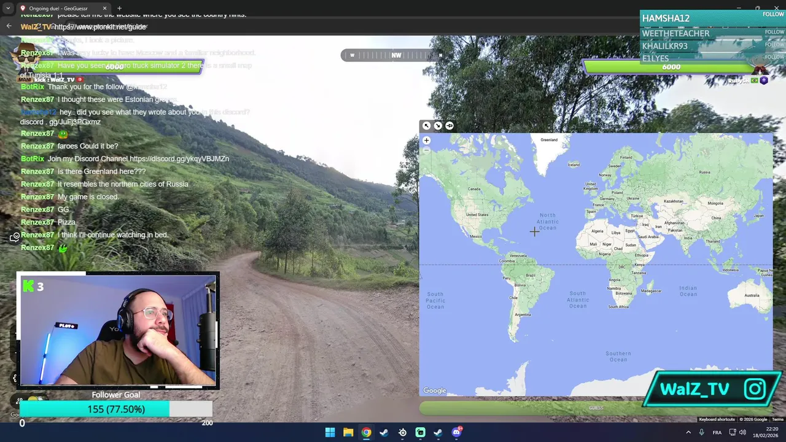The height and width of the screenshot is (442, 786).
Task: Follow KHALILKR93 in the follower list
Action: click(774, 45)
